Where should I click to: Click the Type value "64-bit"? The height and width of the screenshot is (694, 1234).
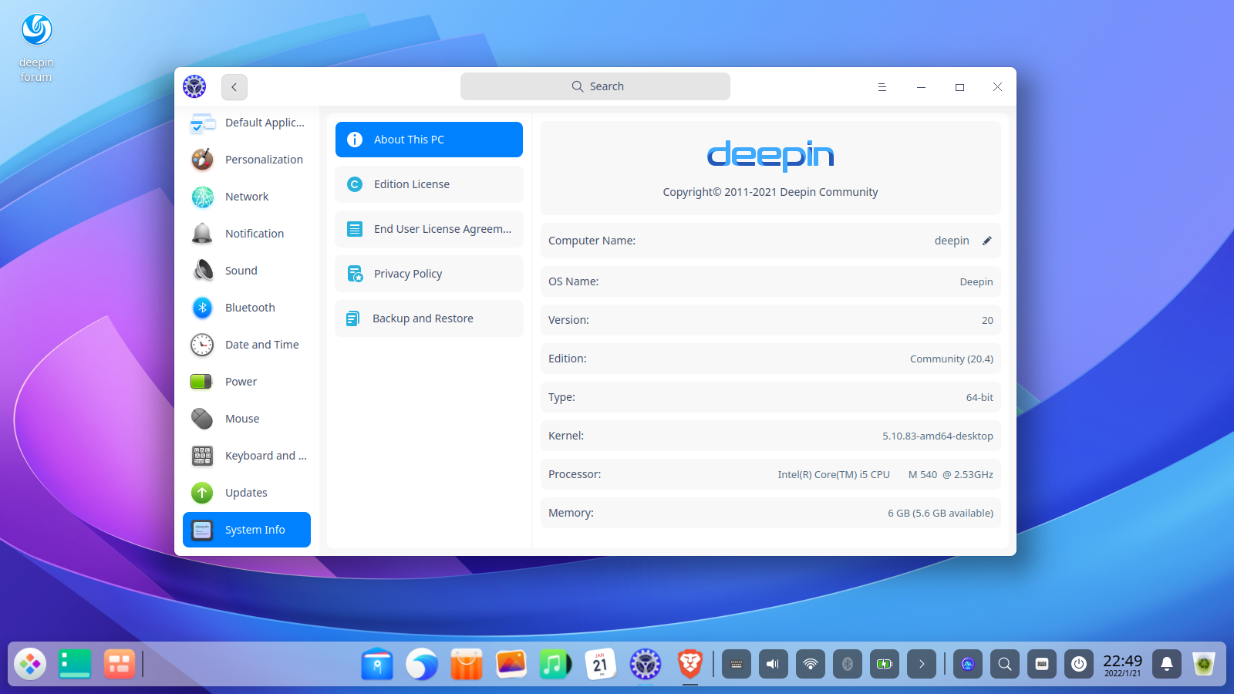point(979,397)
